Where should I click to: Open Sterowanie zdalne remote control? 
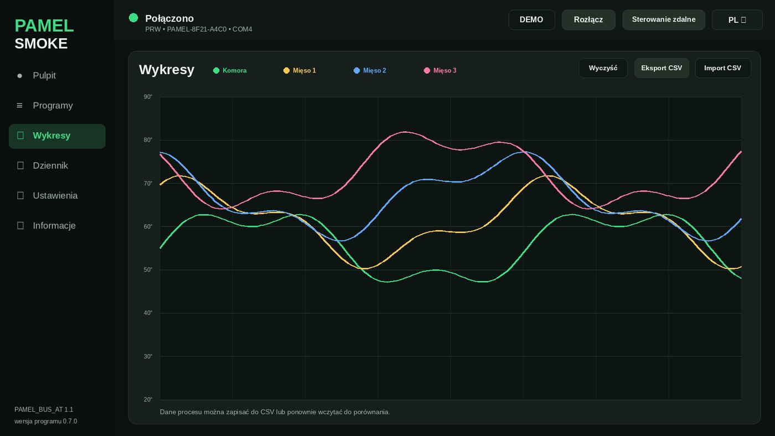point(664,20)
